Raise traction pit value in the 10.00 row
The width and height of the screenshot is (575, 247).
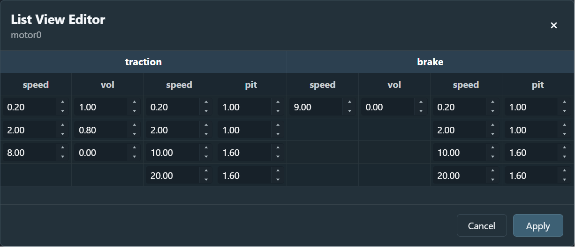(x=278, y=148)
